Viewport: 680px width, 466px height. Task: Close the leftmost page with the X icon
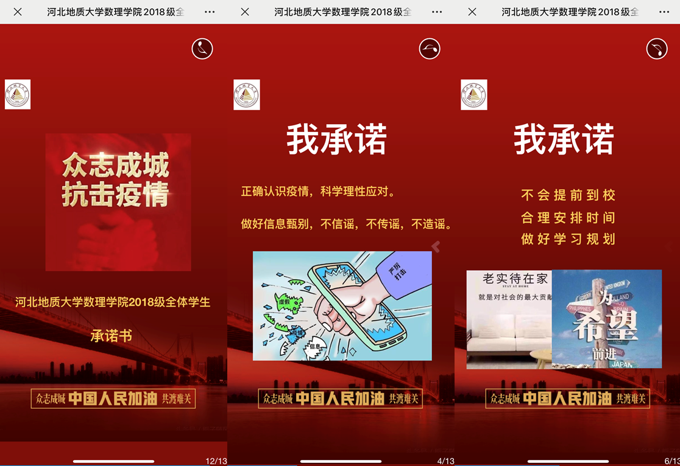18,12
